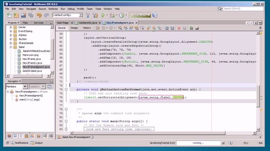Collapse the Jlabel project node
270x151 pixels.
pyautogui.click(x=11, y=47)
